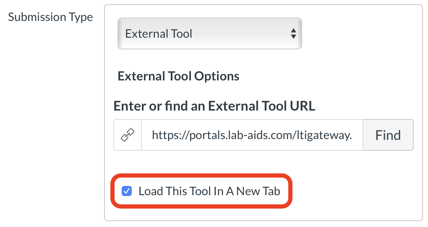Click the 'Submission Type' label

point(50,18)
